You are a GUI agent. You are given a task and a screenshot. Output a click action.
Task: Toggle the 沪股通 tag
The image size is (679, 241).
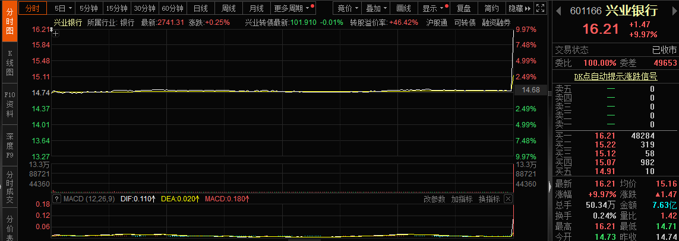(437, 23)
